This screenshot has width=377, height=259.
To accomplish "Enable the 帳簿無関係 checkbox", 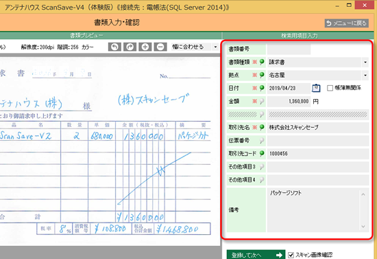I will point(330,88).
